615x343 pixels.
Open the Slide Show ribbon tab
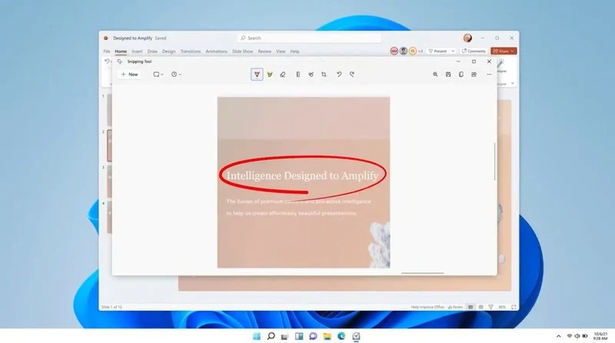[242, 51]
